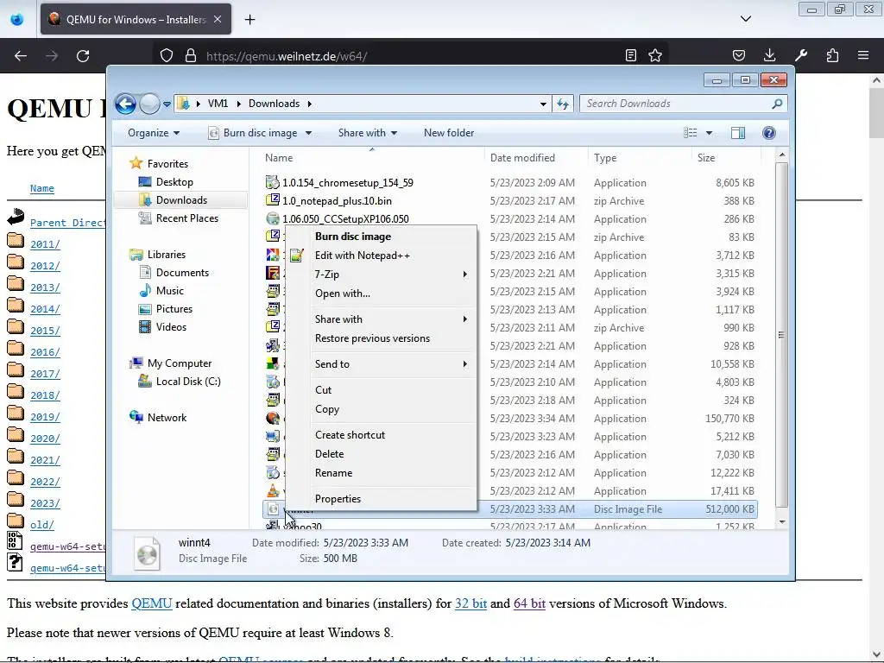Select Favorites in the navigation pane
The width and height of the screenshot is (884, 663).
(x=168, y=163)
